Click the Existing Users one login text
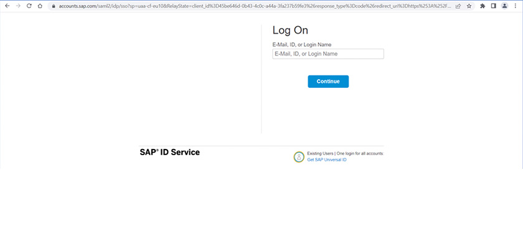 (x=345, y=153)
